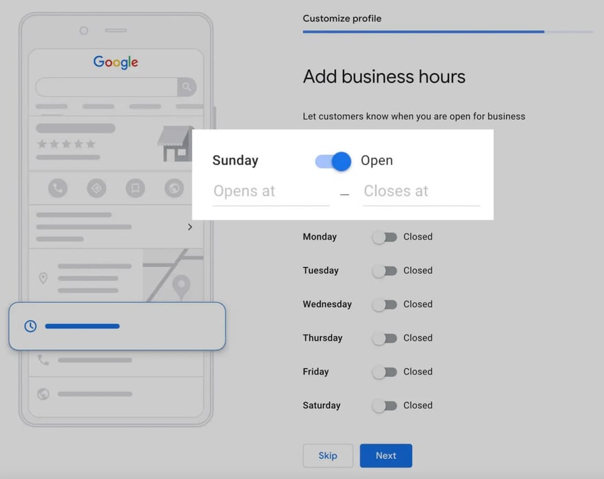Click the 'Add business hours' heading

pos(384,76)
